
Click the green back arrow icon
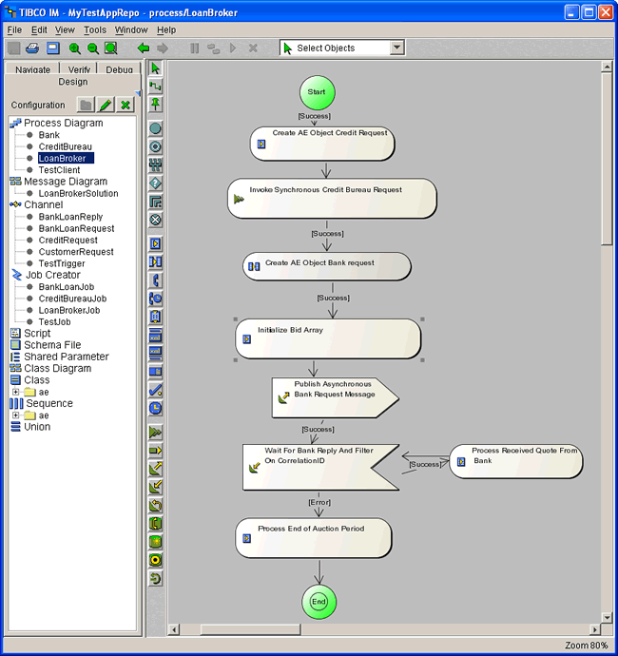(144, 48)
